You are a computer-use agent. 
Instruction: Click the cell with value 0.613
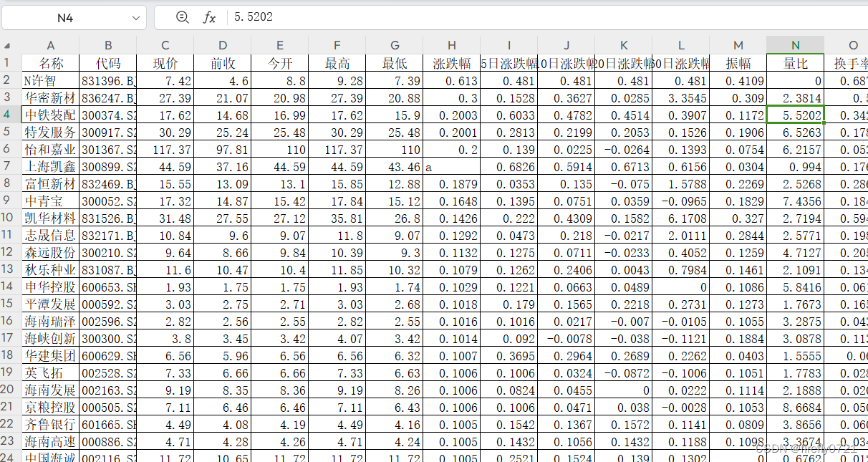[x=452, y=80]
